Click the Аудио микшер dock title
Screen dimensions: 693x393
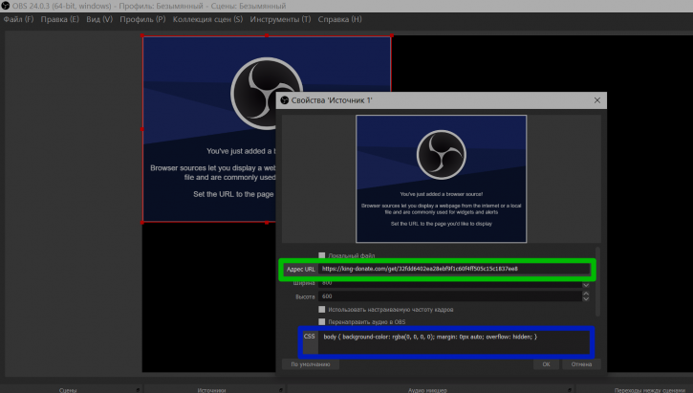click(x=427, y=390)
